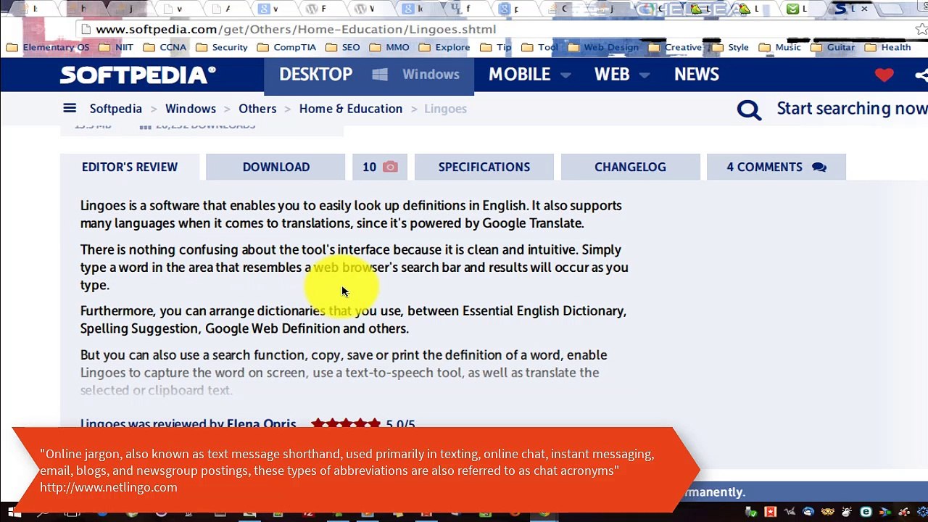Go to the NEWS section
Screen dimensions: 928x522
click(697, 75)
